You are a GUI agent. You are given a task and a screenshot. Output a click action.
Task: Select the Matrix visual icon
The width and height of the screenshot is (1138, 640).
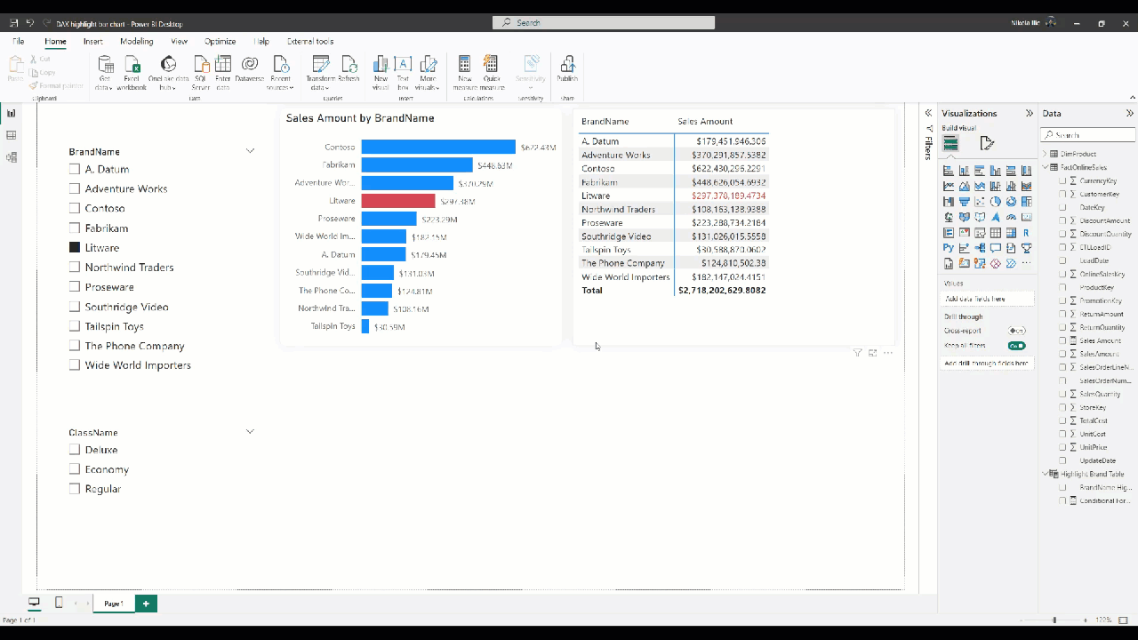1011,233
